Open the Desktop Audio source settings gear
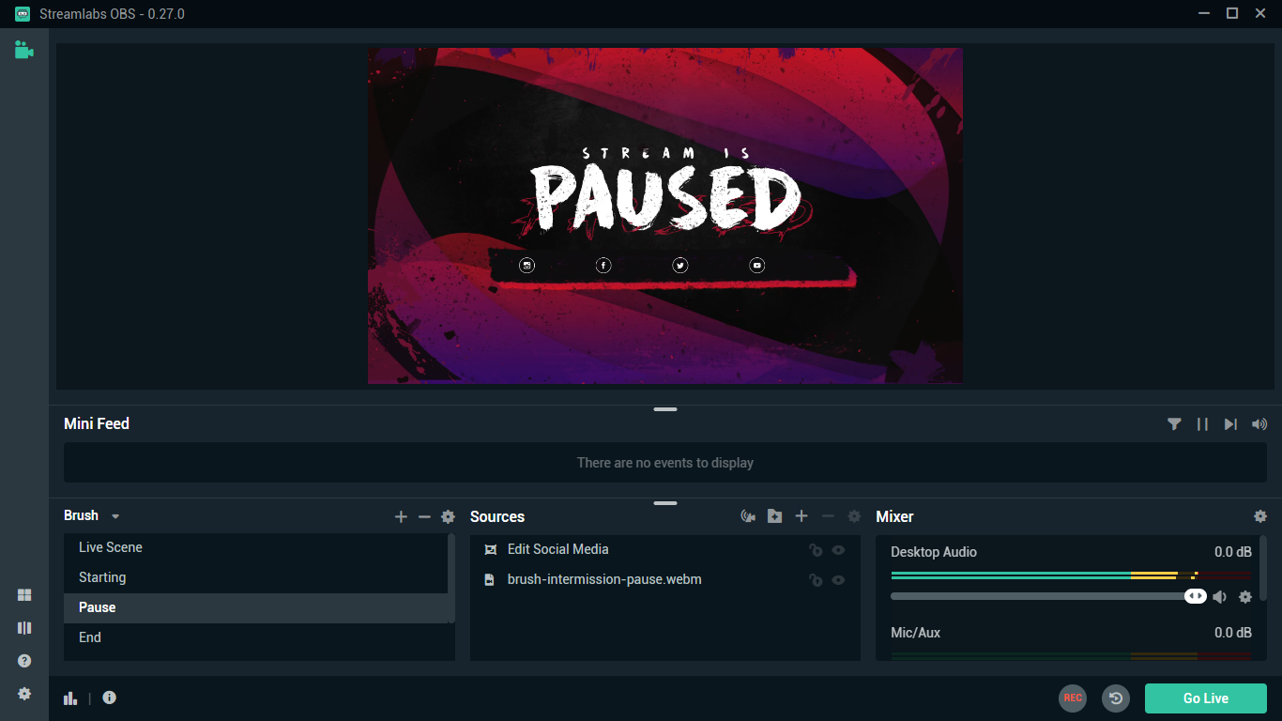1282x721 pixels. 1245,597
